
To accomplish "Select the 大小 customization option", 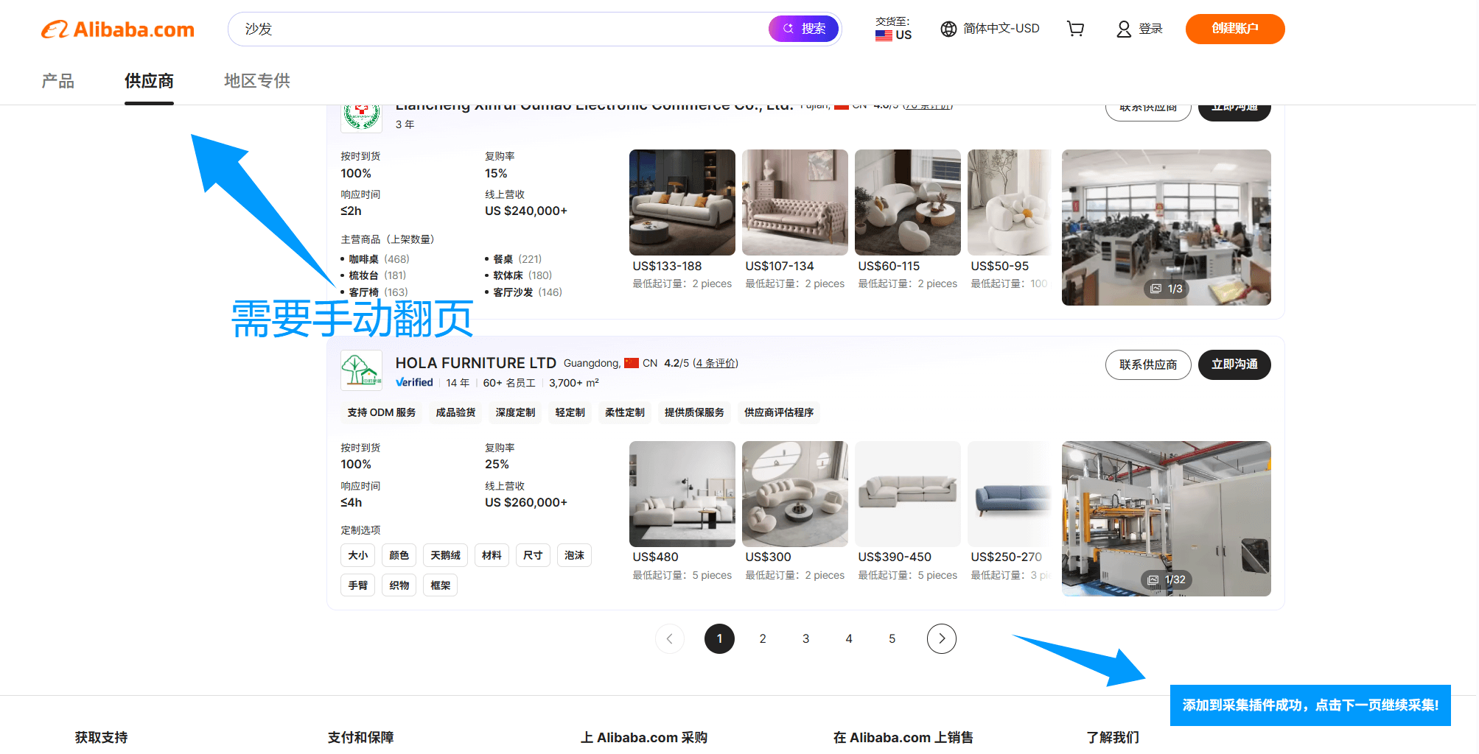I will pyautogui.click(x=358, y=555).
